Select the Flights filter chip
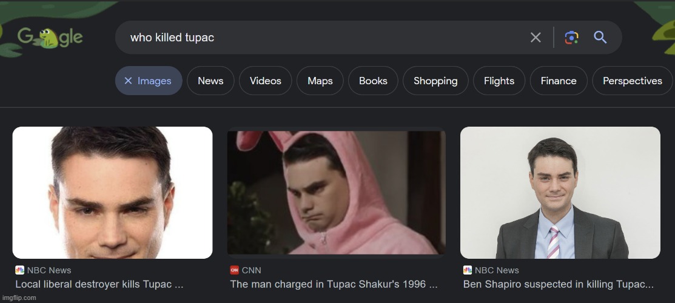The width and height of the screenshot is (675, 303). coord(499,81)
